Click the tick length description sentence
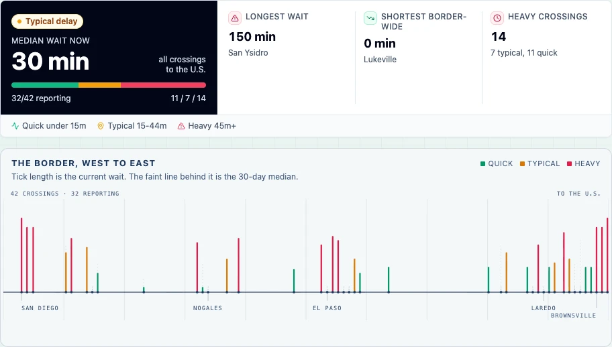The image size is (612, 347). pos(155,177)
